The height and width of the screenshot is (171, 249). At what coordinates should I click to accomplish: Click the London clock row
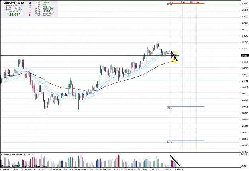click(x=45, y=13)
